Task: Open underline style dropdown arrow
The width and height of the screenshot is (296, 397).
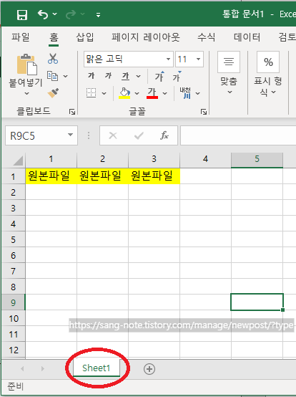Action: (x=139, y=76)
